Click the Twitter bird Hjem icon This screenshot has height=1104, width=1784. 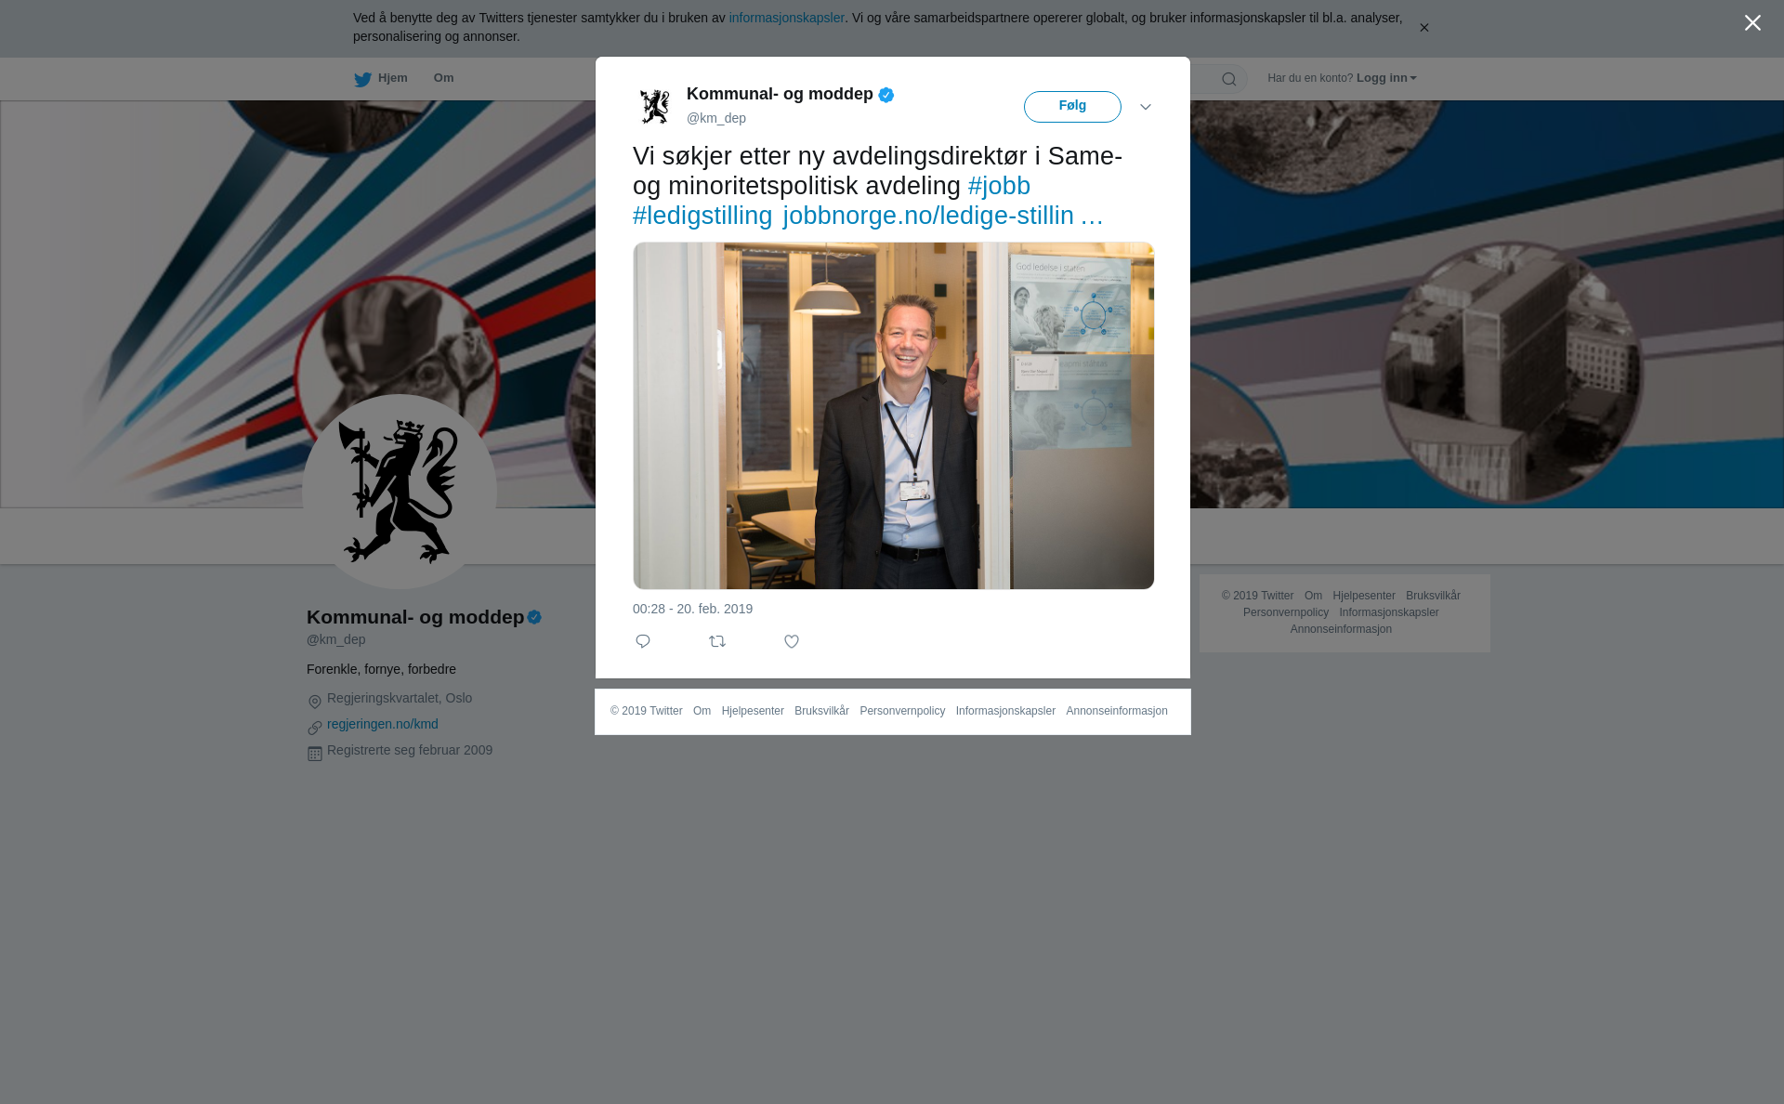point(362,79)
